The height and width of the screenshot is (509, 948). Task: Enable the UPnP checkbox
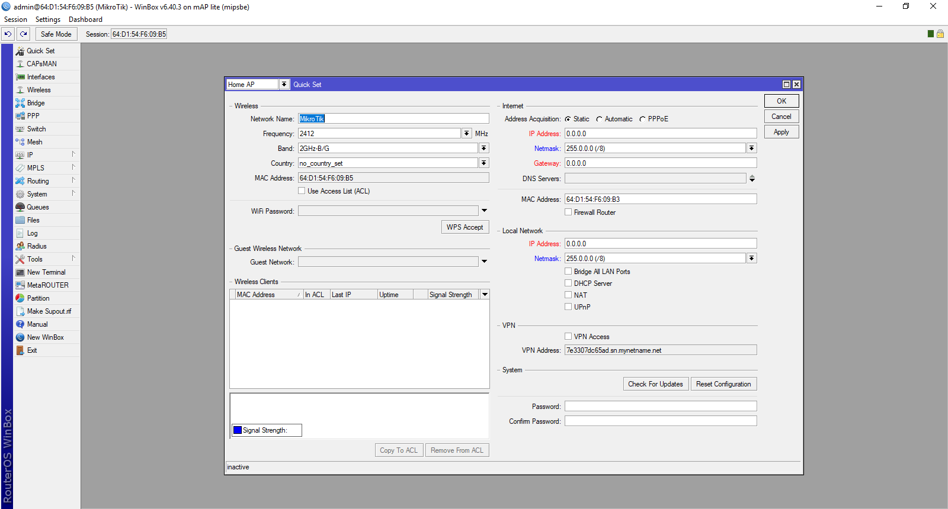coord(568,307)
